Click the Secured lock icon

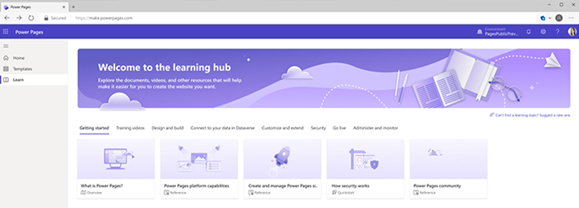[x=46, y=18]
